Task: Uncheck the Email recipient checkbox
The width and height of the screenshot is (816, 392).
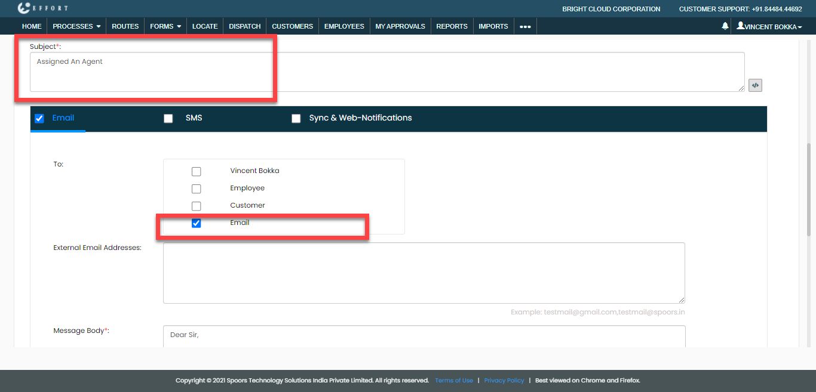Action: pos(196,223)
